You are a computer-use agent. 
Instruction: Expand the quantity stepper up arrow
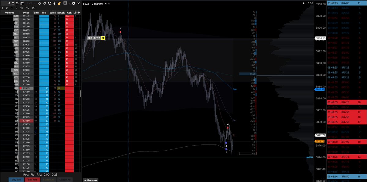[x=13, y=2]
